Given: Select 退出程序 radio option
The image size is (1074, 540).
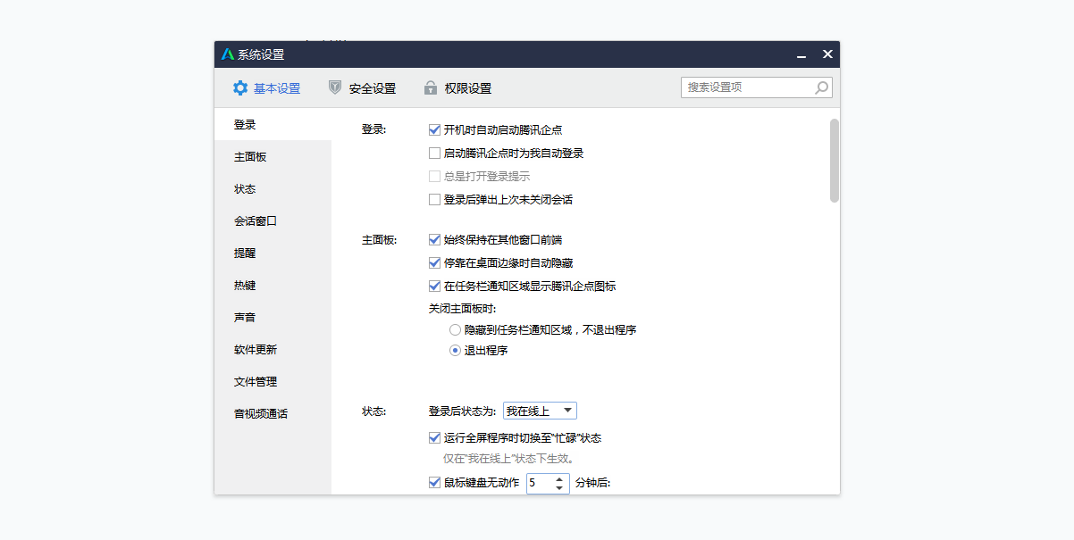Looking at the screenshot, I should pos(455,350).
